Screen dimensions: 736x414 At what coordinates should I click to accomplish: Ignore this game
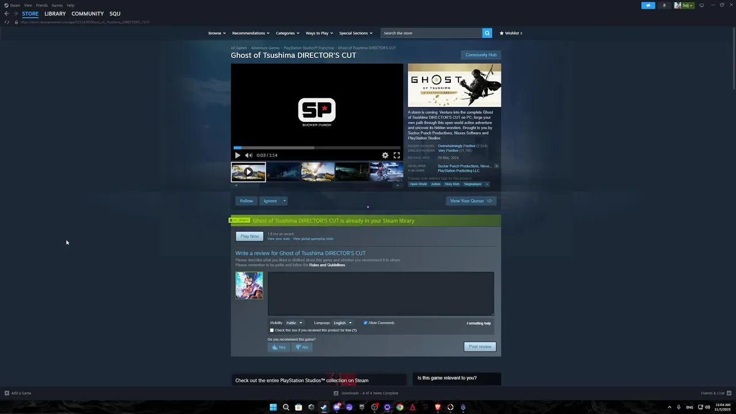click(270, 201)
